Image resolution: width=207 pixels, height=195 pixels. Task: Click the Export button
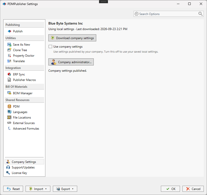(x=65, y=189)
